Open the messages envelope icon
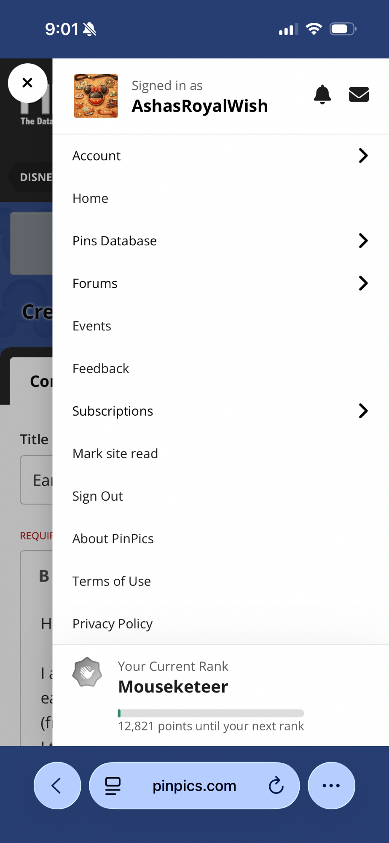Screen dimensions: 389x843 tap(359, 94)
